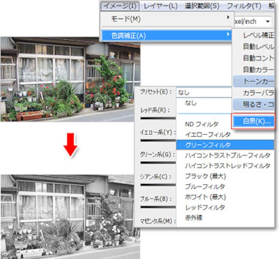The height and width of the screenshot is (259, 279).
Task: Click the グリーン系(G) slider track
Action: click(x=158, y=162)
